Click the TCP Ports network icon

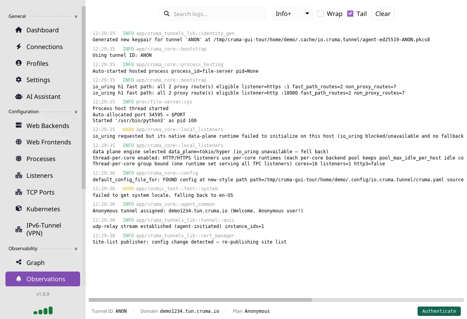pos(18,192)
